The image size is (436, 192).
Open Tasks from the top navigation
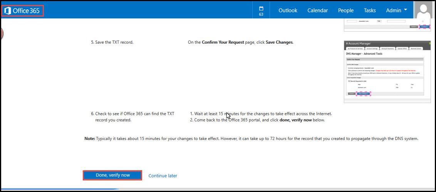point(369,10)
